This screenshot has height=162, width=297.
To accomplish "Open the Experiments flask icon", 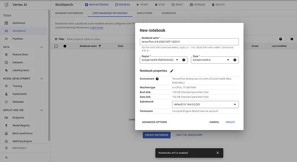I will click(x=6, y=94).
